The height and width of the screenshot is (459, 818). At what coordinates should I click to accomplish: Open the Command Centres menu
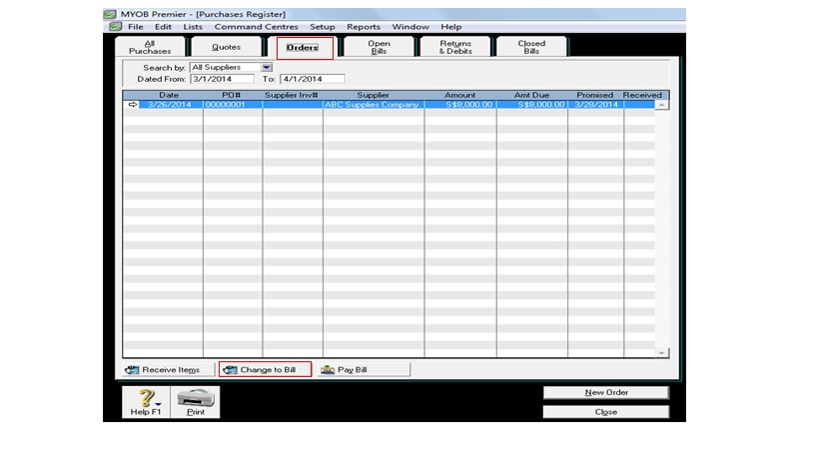pyautogui.click(x=256, y=27)
